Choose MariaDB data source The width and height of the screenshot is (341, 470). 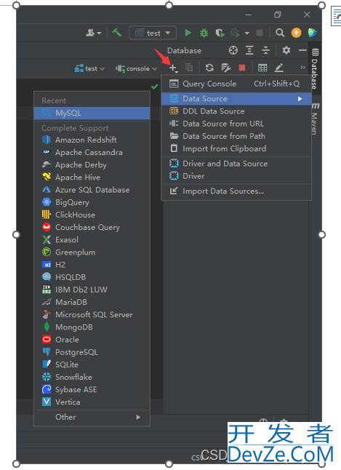pos(92,302)
